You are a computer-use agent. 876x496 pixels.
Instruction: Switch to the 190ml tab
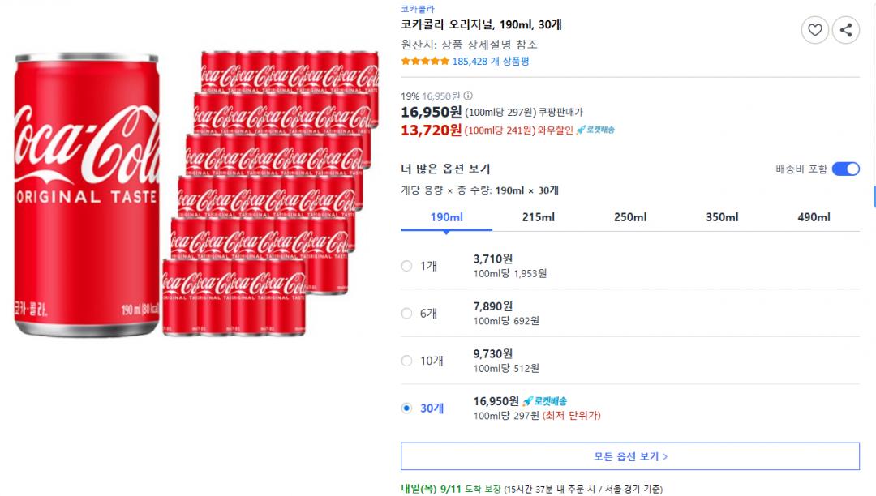click(446, 217)
